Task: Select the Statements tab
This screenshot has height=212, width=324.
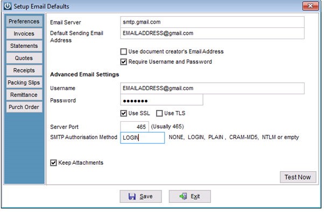Action: click(24, 46)
